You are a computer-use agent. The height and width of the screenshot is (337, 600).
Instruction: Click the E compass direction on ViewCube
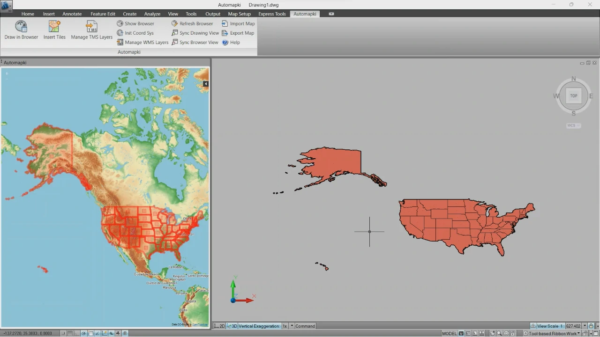point(591,96)
